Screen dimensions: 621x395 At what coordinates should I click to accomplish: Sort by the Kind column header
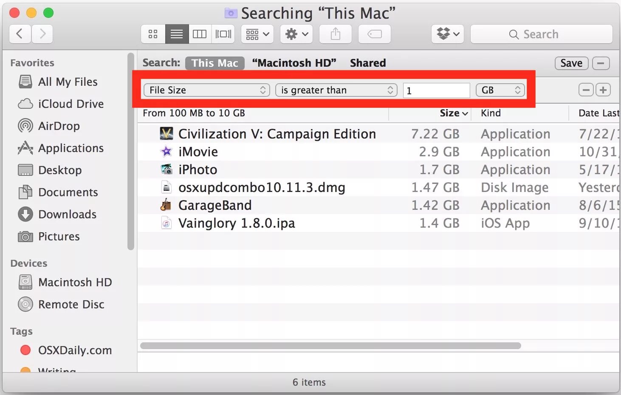491,113
